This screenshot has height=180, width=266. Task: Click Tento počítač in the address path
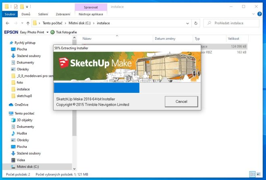click(52, 23)
